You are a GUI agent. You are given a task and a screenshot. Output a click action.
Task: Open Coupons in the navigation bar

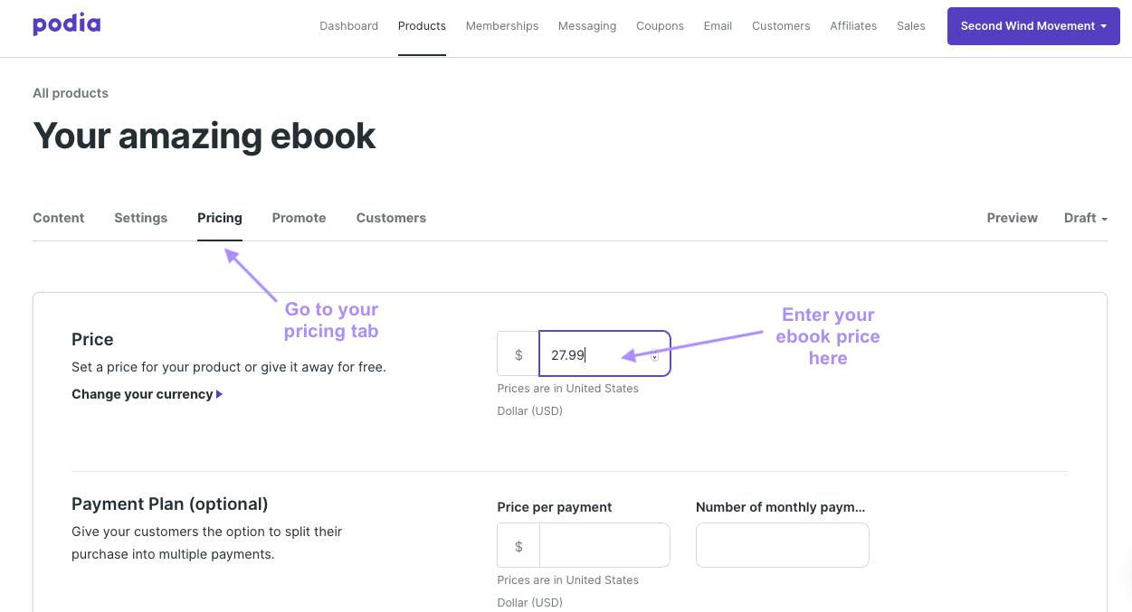pos(660,26)
